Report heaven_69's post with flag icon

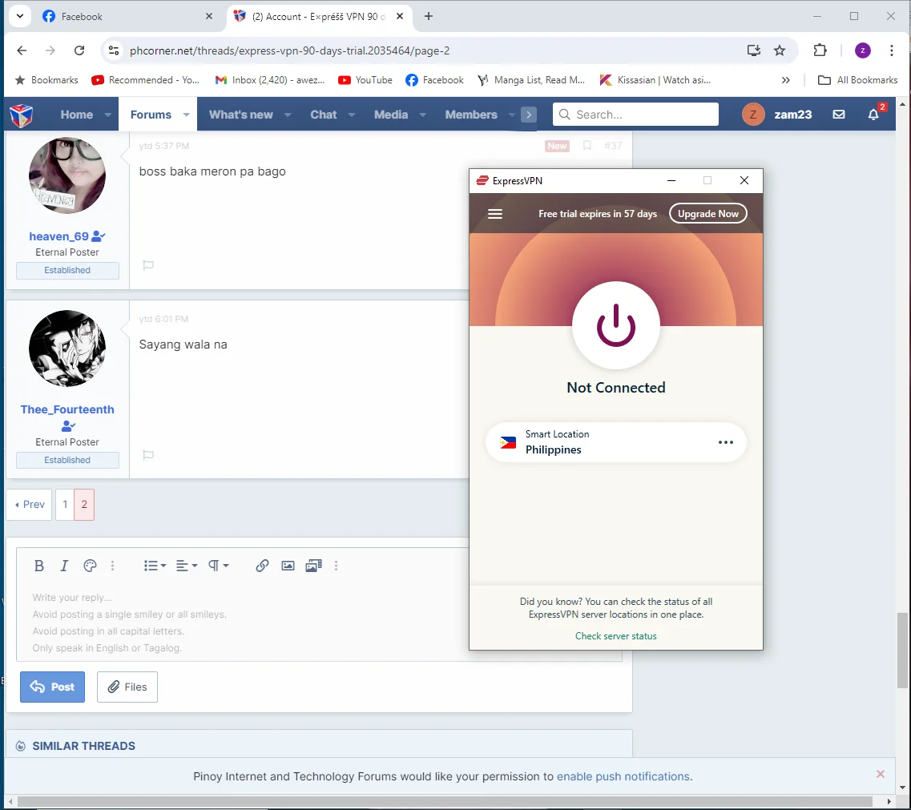(x=148, y=265)
